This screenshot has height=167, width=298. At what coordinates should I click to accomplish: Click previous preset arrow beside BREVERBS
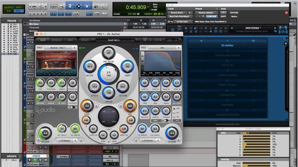[x=232, y=28]
